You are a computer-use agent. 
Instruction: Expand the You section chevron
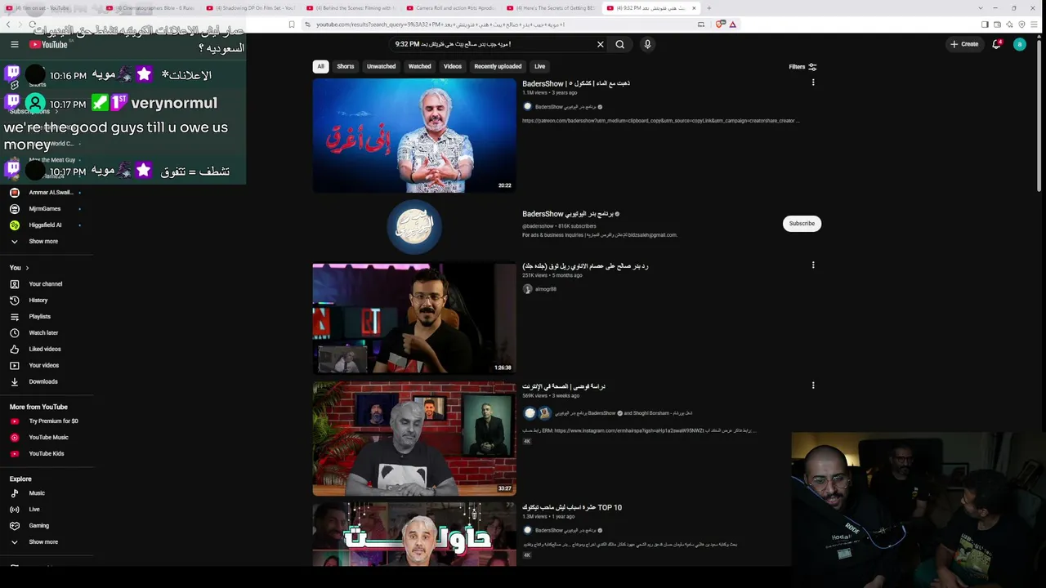click(27, 268)
